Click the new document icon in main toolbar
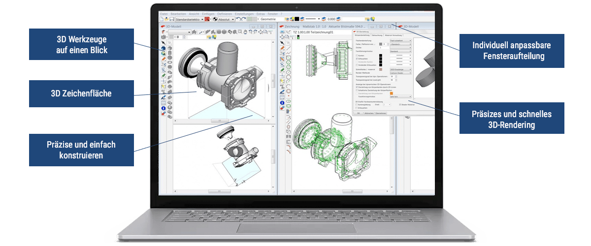The image size is (591, 246). [162, 19]
